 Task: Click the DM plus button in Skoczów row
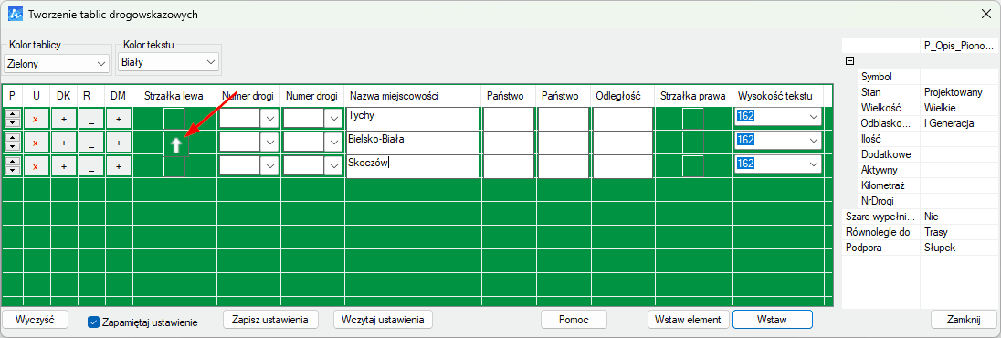pos(119,166)
